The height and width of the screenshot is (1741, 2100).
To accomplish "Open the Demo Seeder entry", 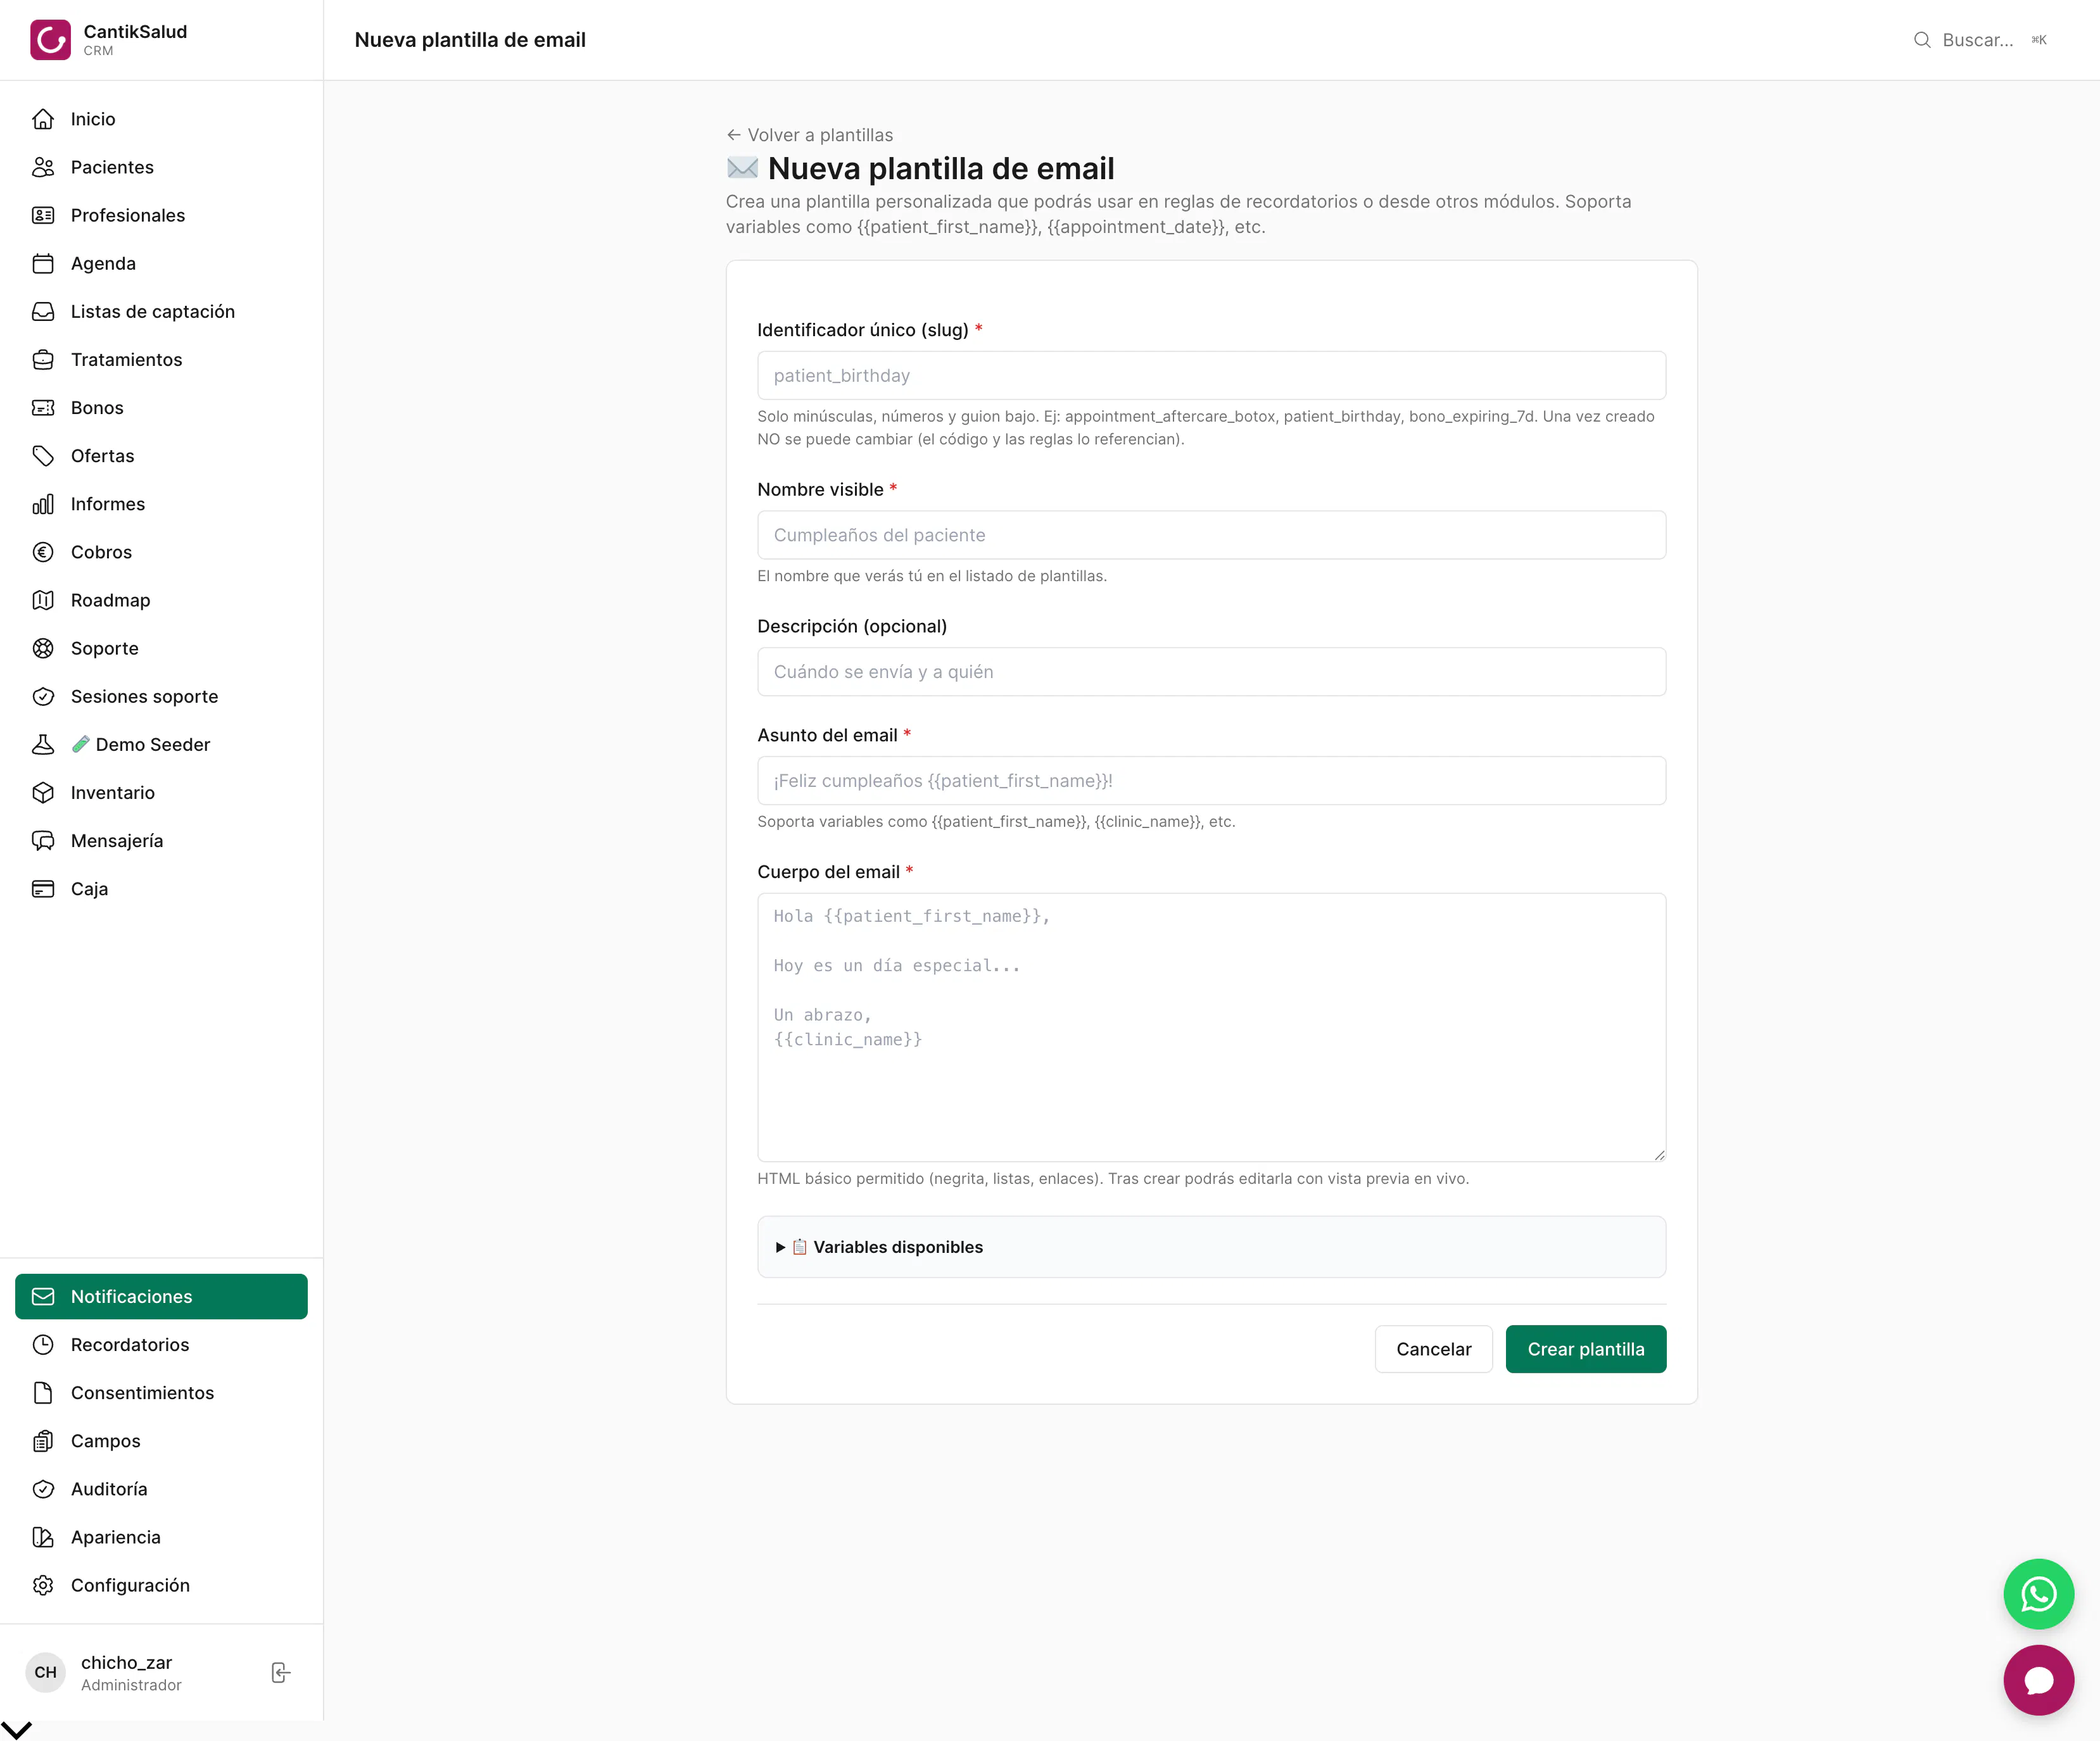I will pos(161,745).
